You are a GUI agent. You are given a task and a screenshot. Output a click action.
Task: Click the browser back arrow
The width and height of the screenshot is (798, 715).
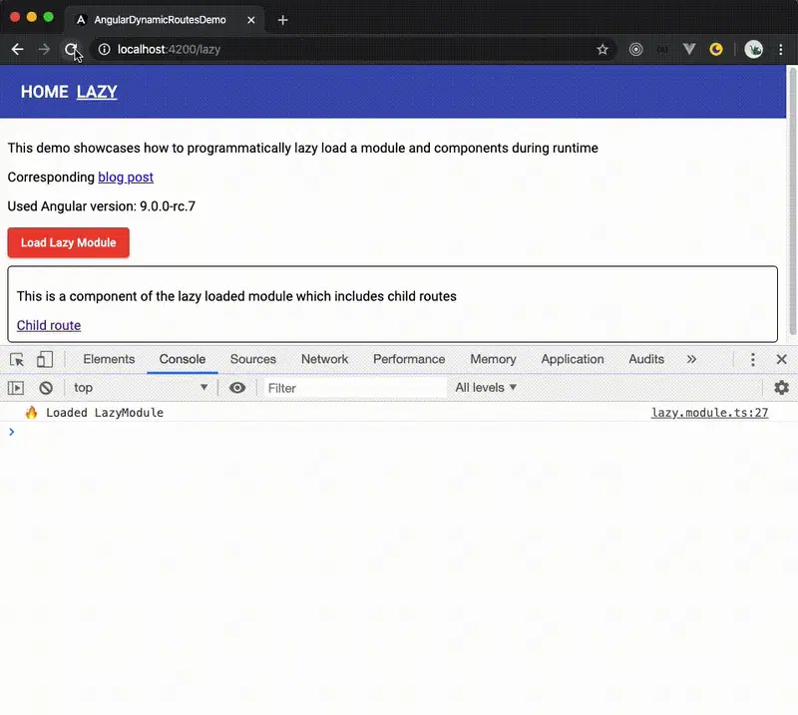click(x=17, y=49)
